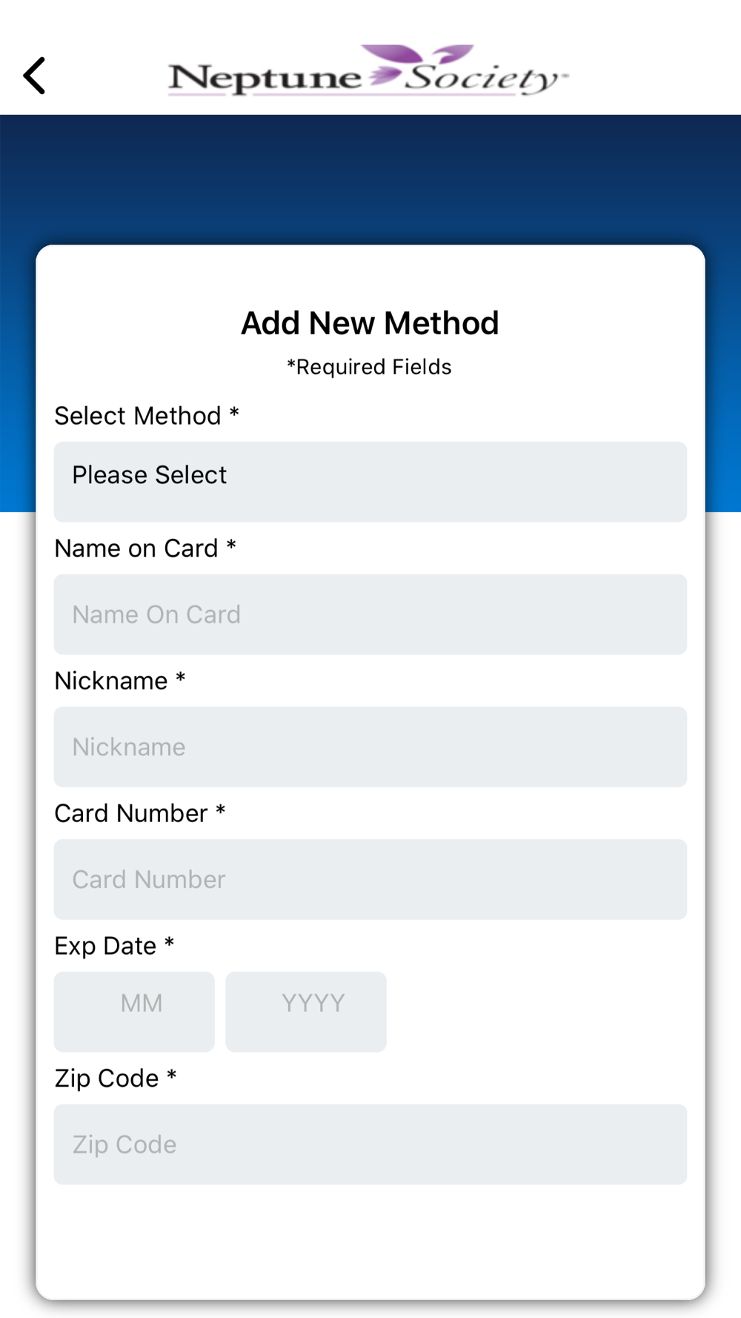This screenshot has height=1318, width=741.
Task: Focus the Name On Card field
Action: (x=370, y=614)
